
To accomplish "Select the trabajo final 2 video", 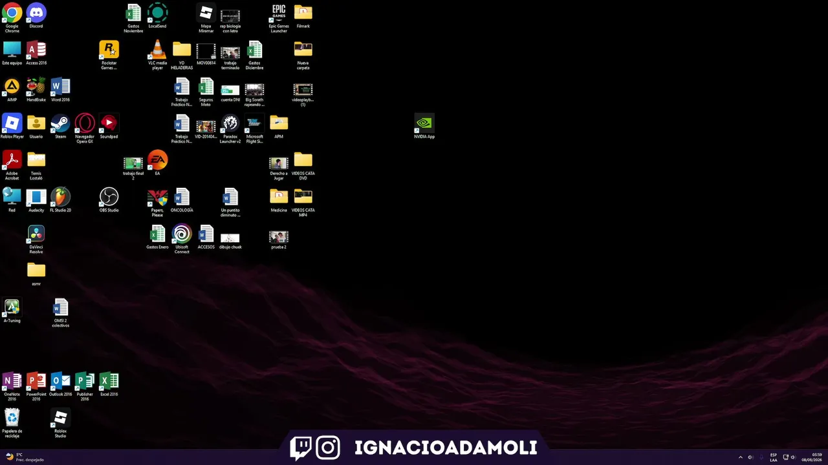I will [133, 162].
